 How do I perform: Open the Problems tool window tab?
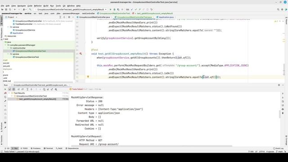(x=36, y=148)
